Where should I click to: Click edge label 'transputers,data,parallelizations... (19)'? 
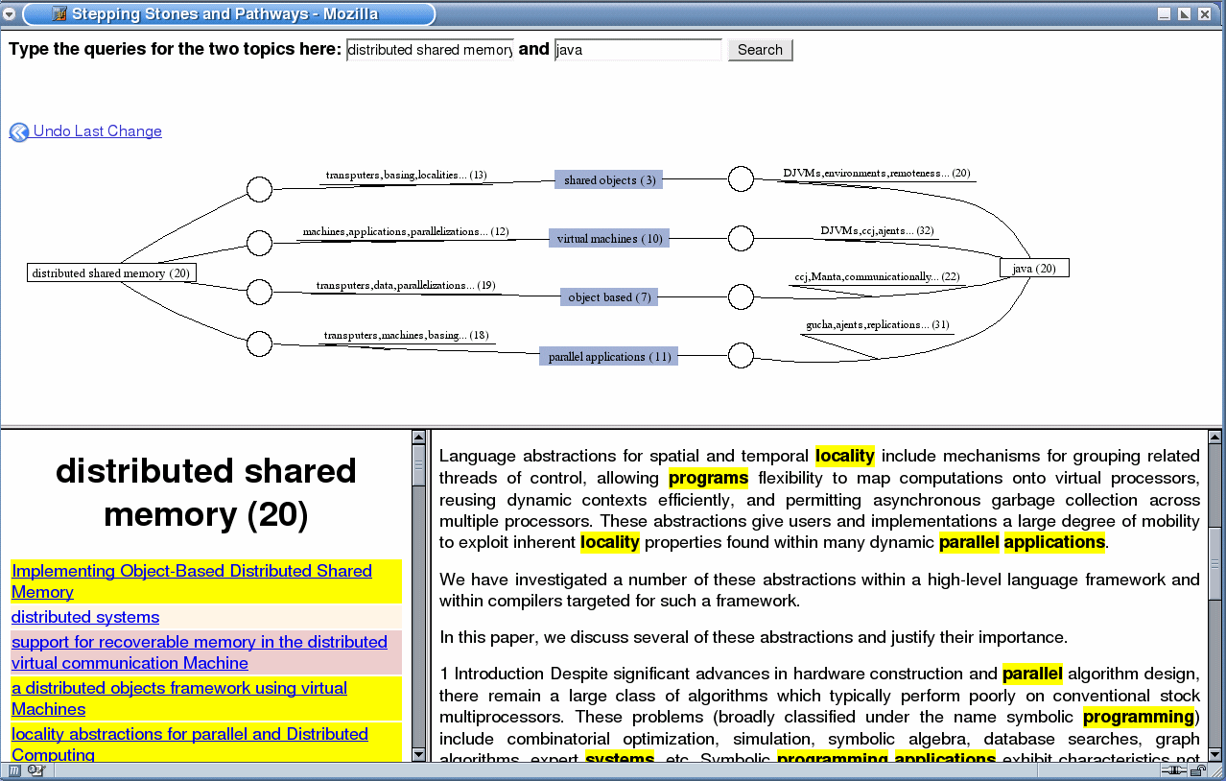[406, 285]
